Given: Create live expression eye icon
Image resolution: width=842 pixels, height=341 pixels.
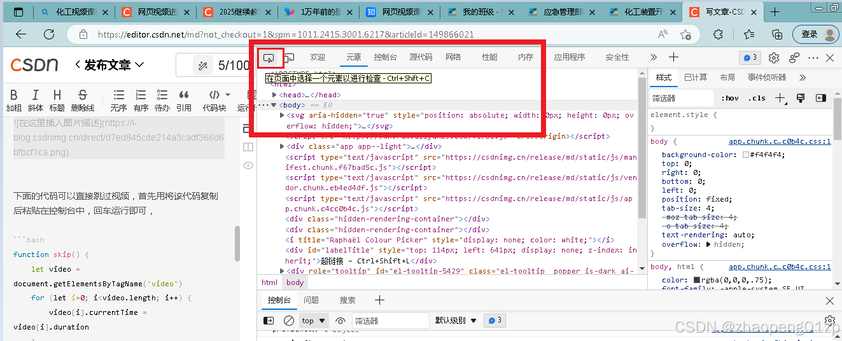Looking at the screenshot, I should [x=340, y=321].
